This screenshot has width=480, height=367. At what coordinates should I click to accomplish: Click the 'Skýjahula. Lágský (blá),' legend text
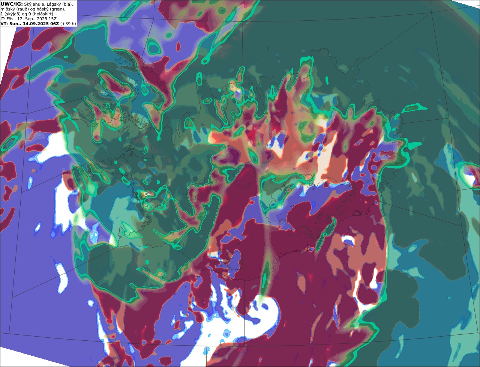[x=48, y=4]
